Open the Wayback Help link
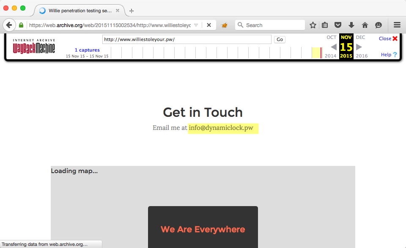 [389, 55]
